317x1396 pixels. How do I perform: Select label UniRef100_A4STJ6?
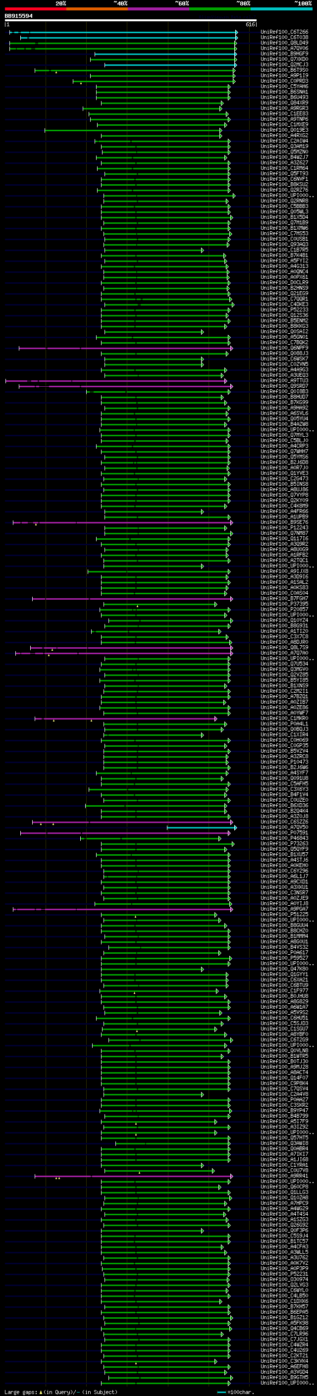click(x=284, y=860)
